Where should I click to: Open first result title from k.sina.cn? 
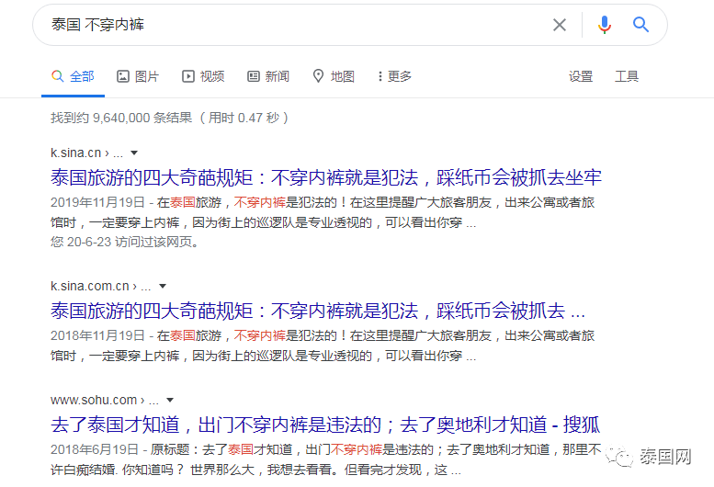326,177
